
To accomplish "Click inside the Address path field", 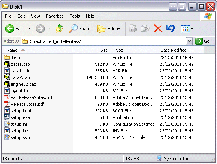I will pyautogui.click(x=104, y=41).
